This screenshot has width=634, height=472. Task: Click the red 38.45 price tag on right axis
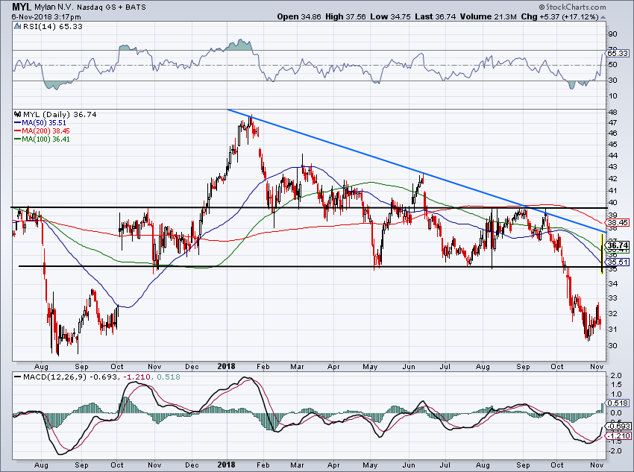click(618, 223)
